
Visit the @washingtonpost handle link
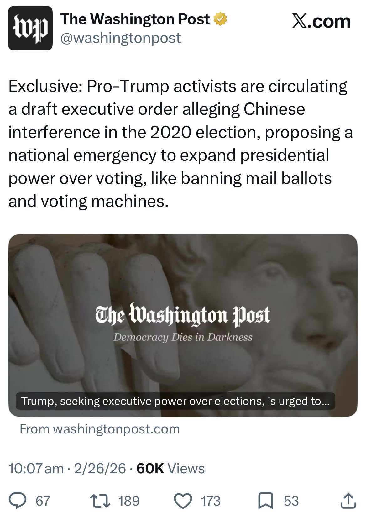(x=121, y=38)
